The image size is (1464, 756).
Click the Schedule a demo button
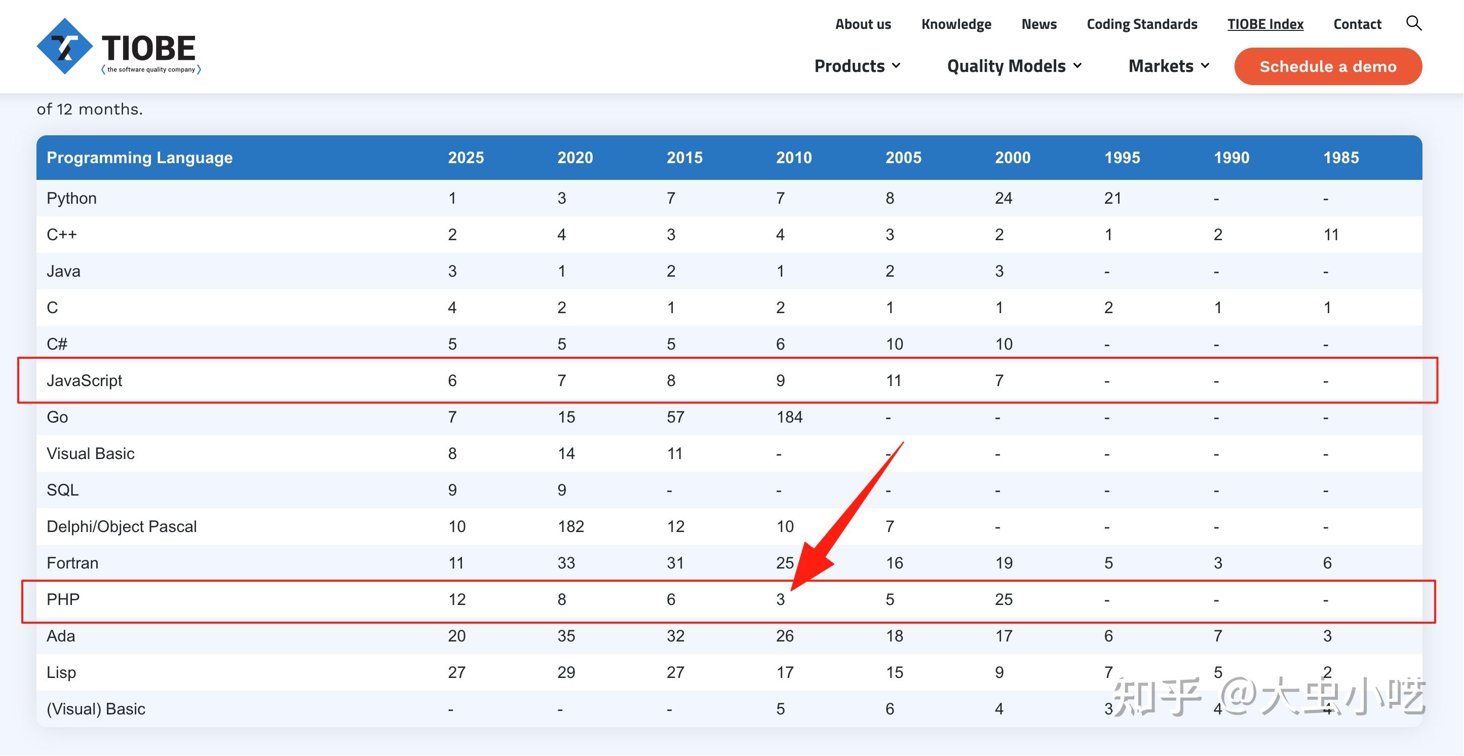[x=1328, y=66]
